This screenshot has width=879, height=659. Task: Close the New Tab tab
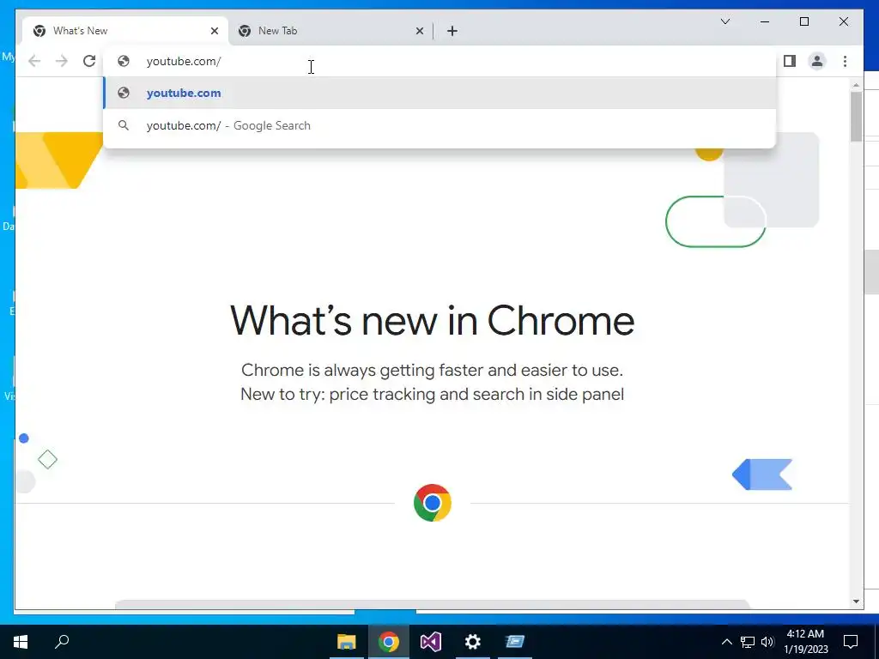point(419,31)
